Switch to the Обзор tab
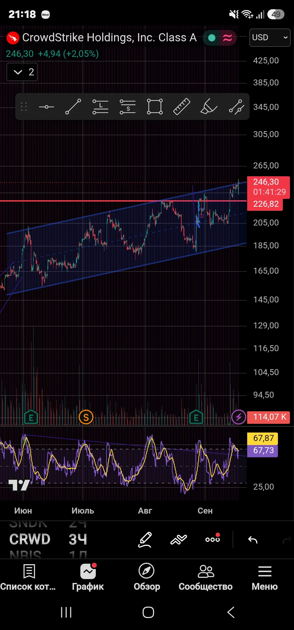The width and height of the screenshot is (294, 630). pyautogui.click(x=147, y=577)
